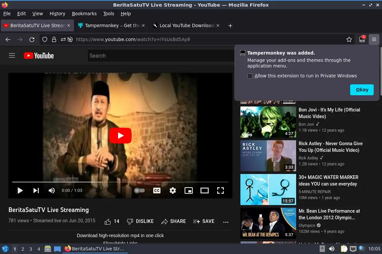This screenshot has height=254, width=382.
Task: Open the system tray volume control
Action: tap(332, 249)
